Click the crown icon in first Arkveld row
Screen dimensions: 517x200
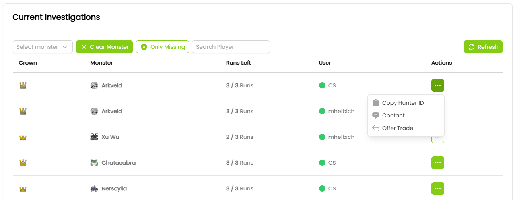(x=23, y=85)
